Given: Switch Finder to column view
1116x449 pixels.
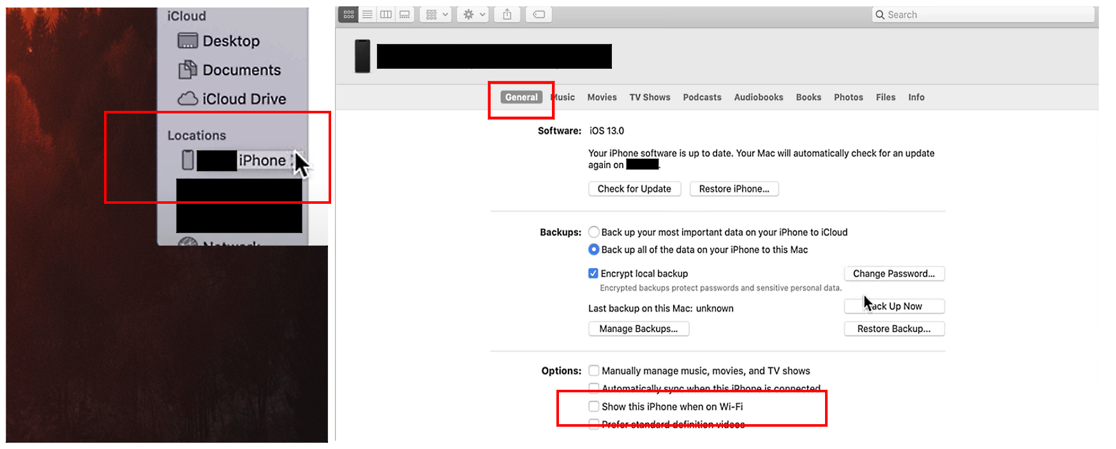Looking at the screenshot, I should 386,15.
